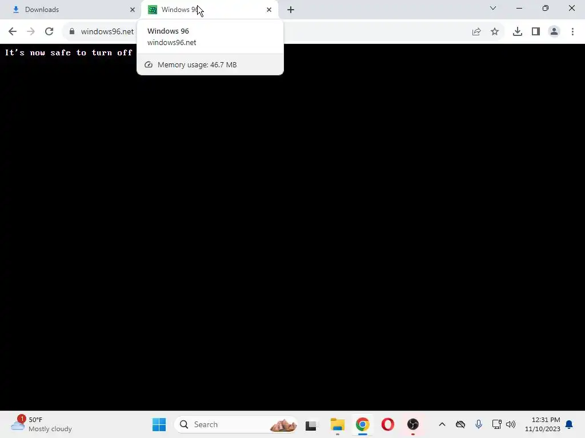Close the Windows 96 tab
Screen dimensions: 585x438
pyautogui.click(x=269, y=10)
